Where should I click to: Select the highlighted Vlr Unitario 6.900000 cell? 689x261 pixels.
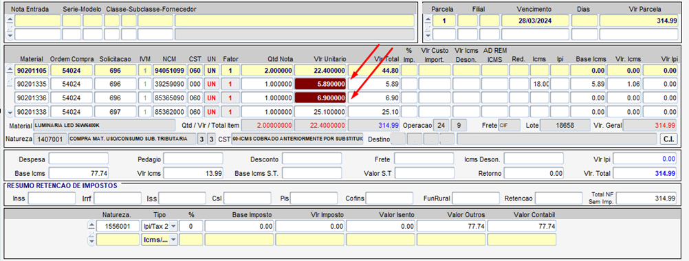[320, 98]
